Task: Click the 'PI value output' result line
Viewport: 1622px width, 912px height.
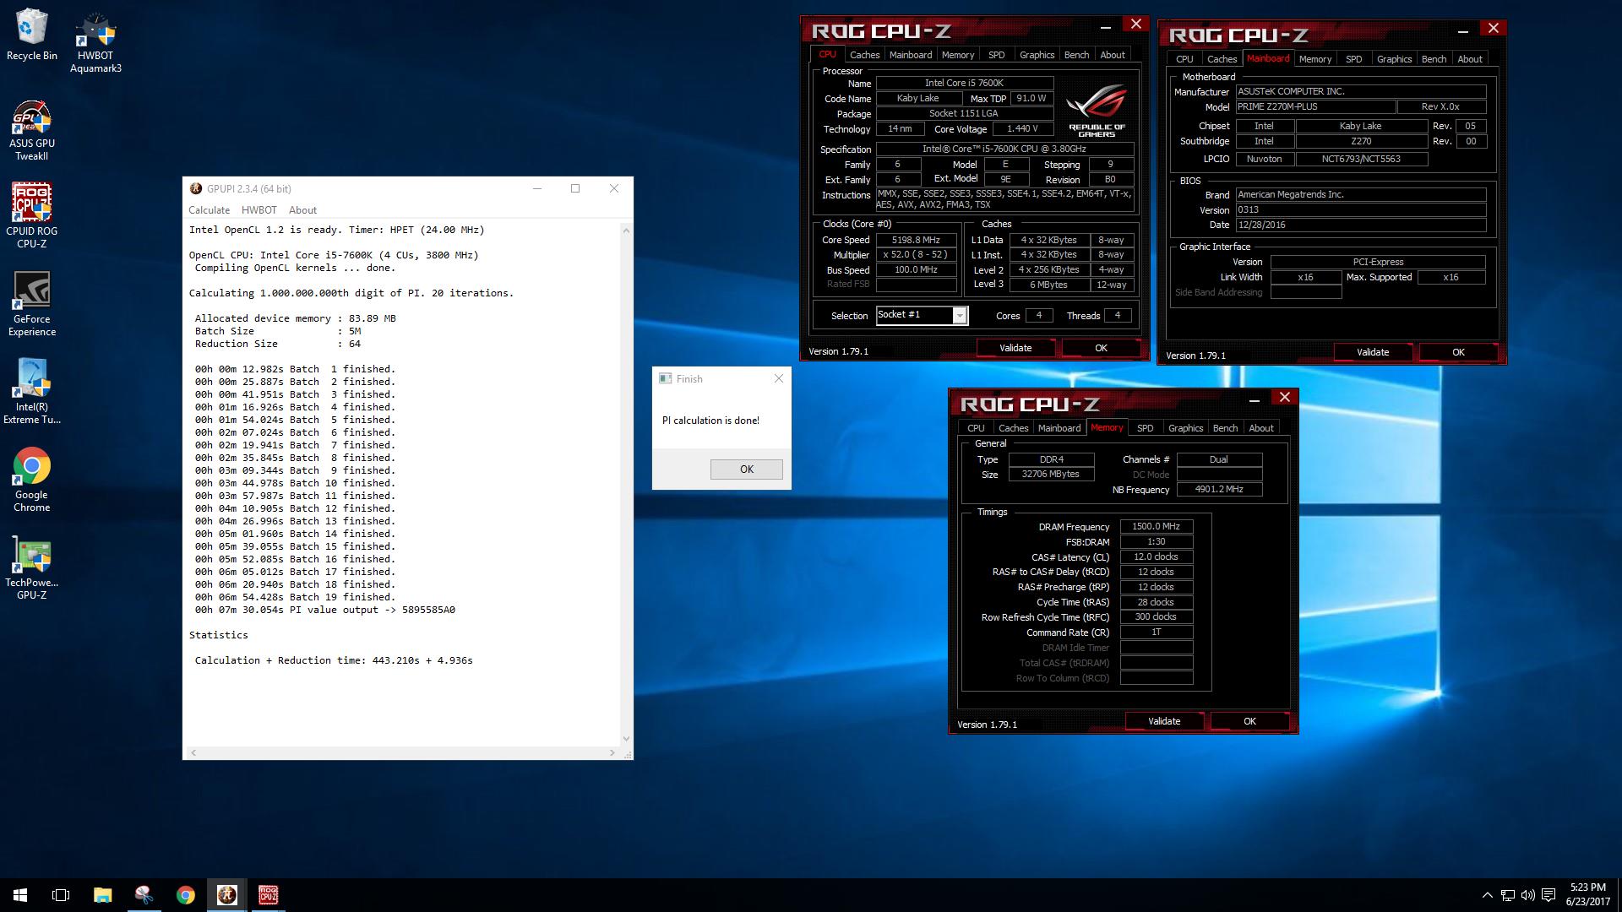Action: tap(325, 610)
